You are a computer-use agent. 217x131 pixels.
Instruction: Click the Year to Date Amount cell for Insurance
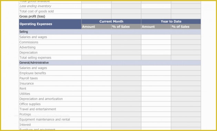coord(156,83)
